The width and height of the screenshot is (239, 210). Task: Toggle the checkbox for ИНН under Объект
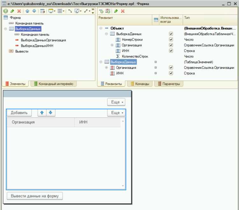(x=171, y=51)
